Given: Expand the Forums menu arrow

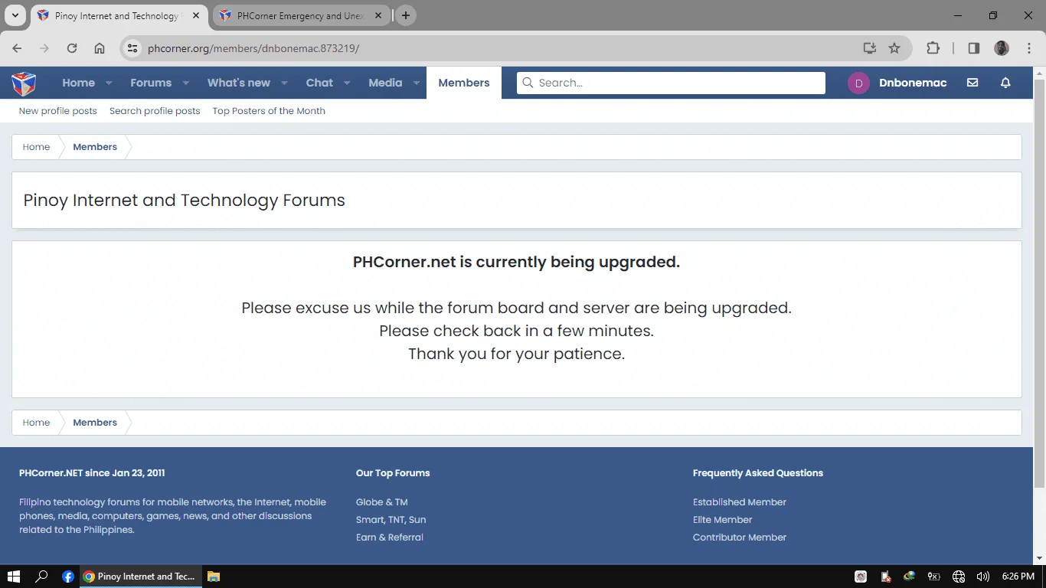Looking at the screenshot, I should (x=185, y=83).
